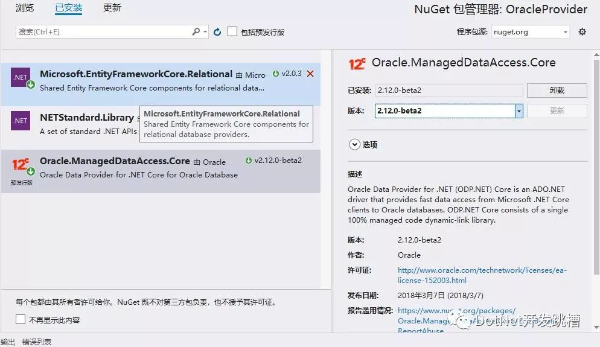This screenshot has width=600, height=347.
Task: Open the 报告滥用情况 nuget.org link
Action: pos(456,320)
